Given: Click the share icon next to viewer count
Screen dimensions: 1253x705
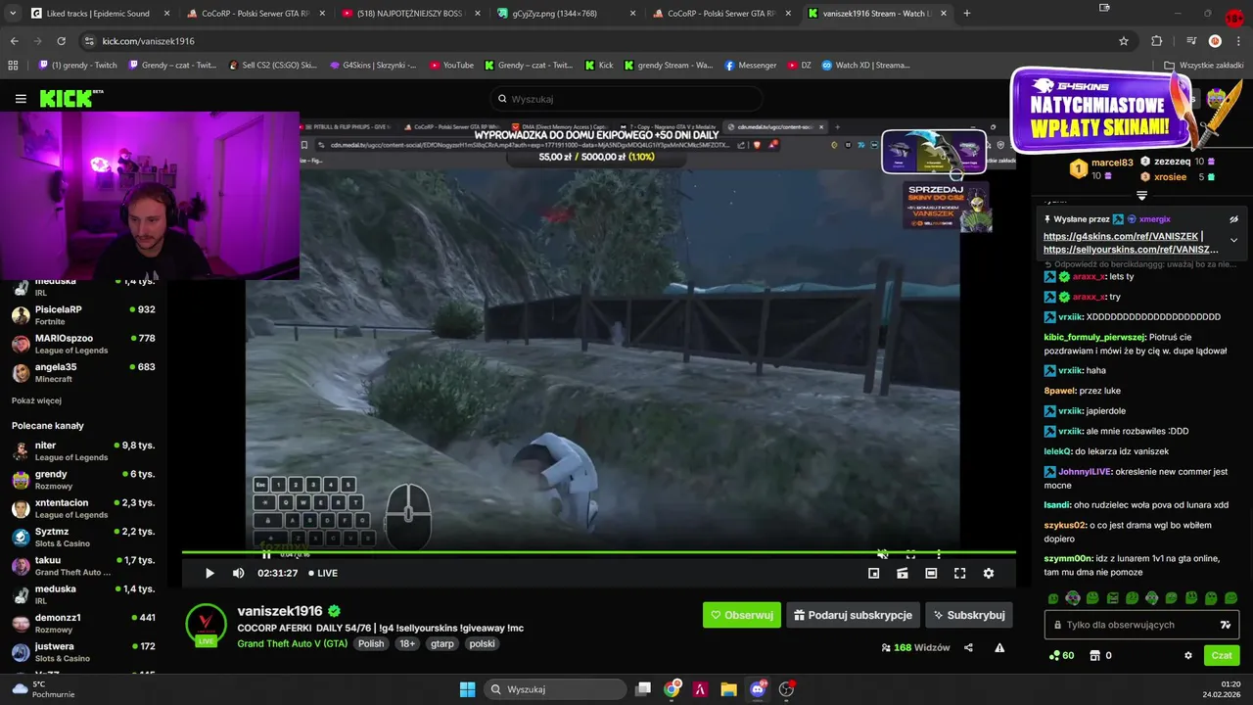Looking at the screenshot, I should tap(968, 647).
